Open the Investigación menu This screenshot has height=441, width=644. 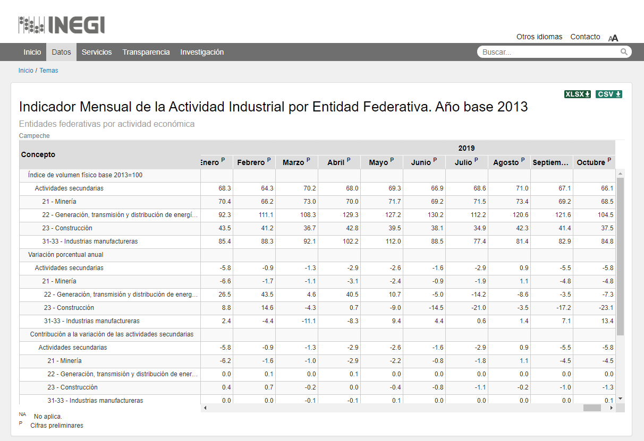point(202,52)
